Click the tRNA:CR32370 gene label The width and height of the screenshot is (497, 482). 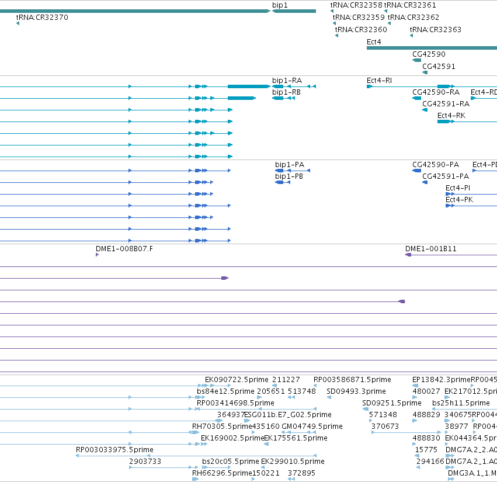pos(42,18)
